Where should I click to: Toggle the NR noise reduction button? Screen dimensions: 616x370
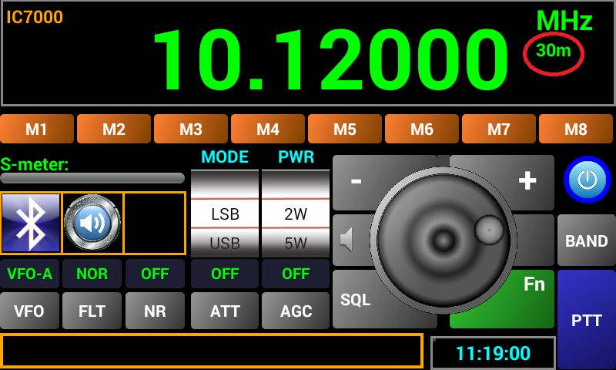tap(155, 311)
